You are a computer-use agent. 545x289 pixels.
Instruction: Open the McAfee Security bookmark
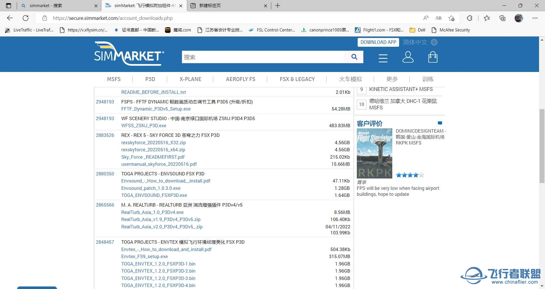click(x=451, y=30)
